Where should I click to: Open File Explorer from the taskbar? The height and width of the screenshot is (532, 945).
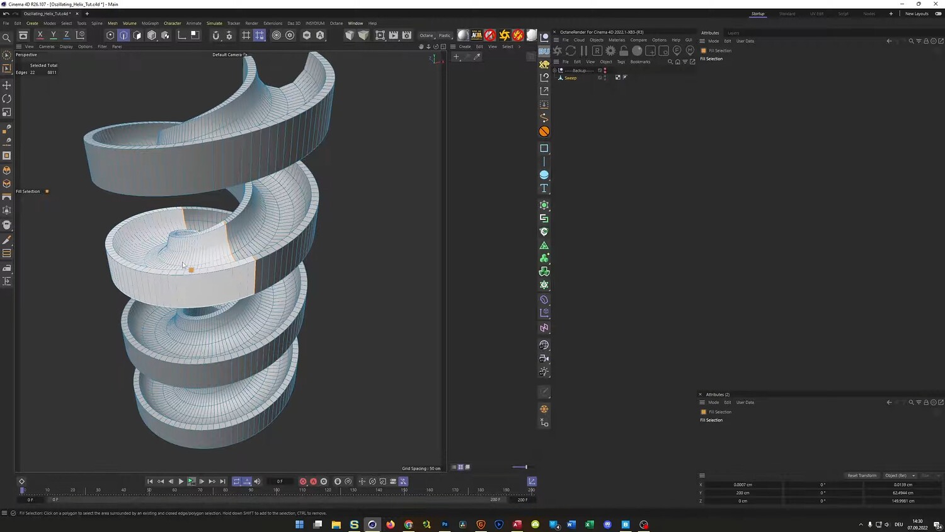pos(336,524)
